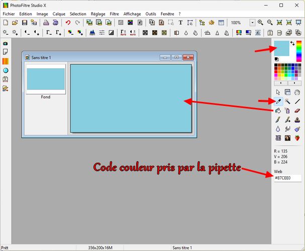Image resolution: width=305 pixels, height=251 pixels.
Task: Zoom in with the magnifier plus icon
Action: (x=260, y=23)
